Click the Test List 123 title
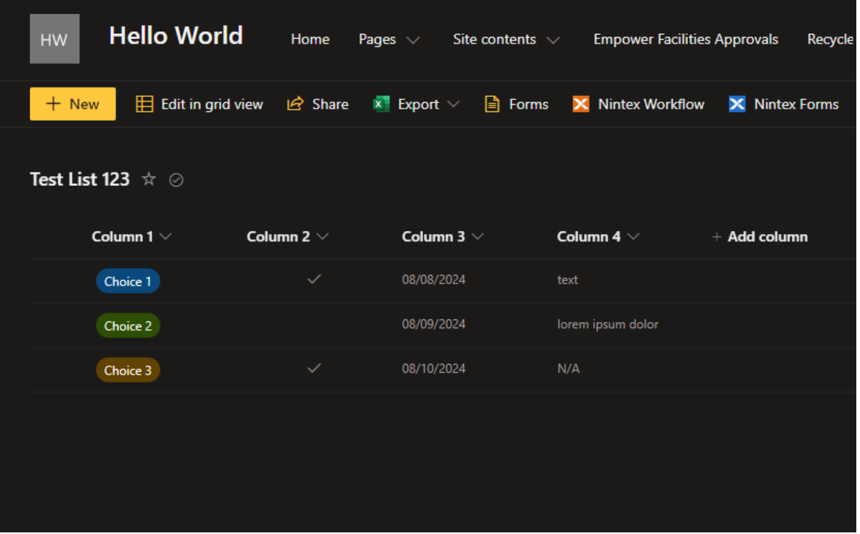860x534 pixels. pyautogui.click(x=80, y=180)
